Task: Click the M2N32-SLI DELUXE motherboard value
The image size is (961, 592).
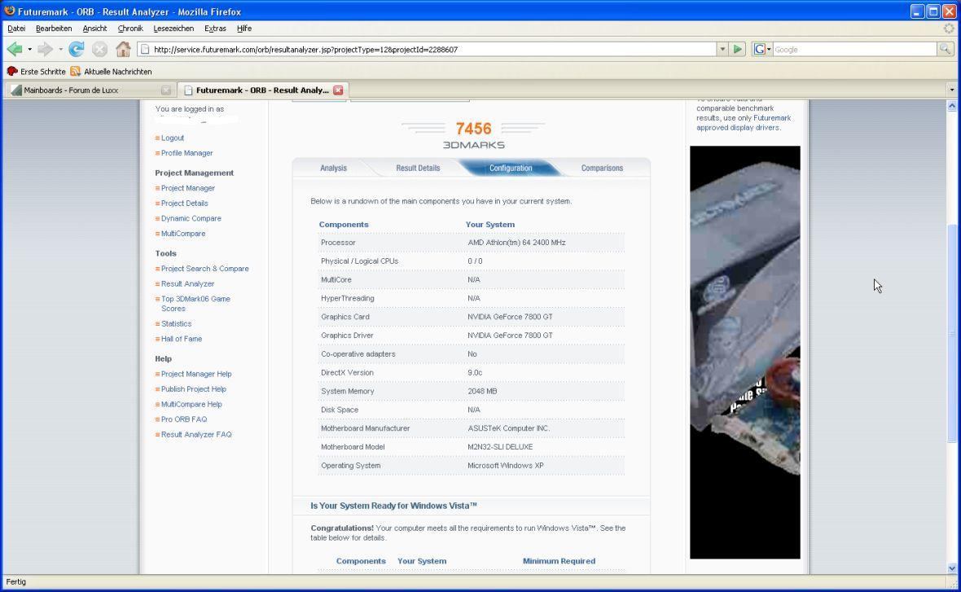Action: (500, 447)
